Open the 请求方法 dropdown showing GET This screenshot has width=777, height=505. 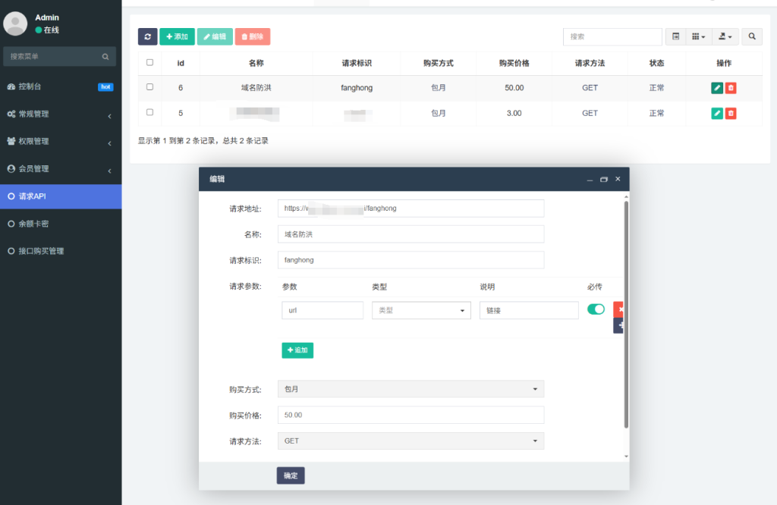pyautogui.click(x=410, y=441)
